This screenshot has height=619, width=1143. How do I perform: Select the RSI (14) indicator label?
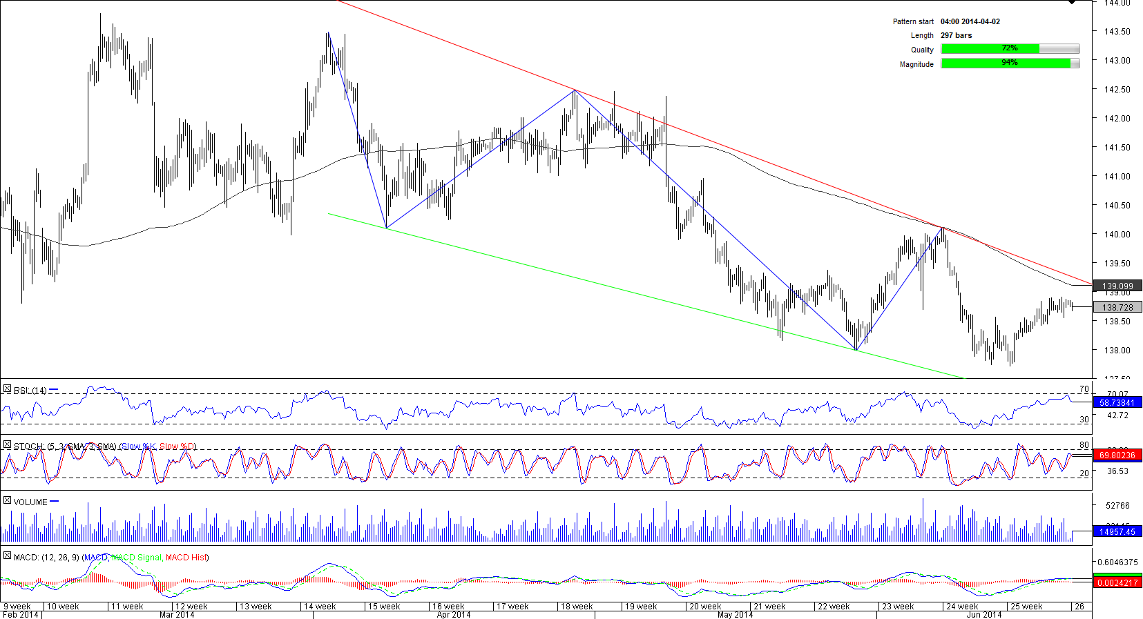click(x=30, y=391)
